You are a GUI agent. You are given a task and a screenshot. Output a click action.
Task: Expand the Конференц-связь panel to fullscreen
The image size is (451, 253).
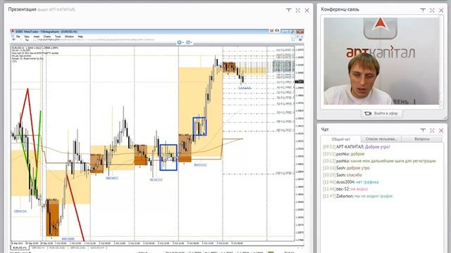pos(432,11)
